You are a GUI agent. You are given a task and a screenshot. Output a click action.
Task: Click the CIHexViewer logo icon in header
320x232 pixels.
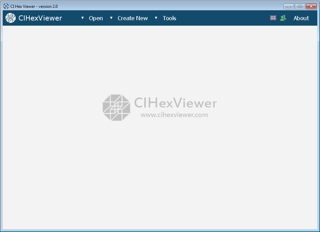click(x=10, y=18)
